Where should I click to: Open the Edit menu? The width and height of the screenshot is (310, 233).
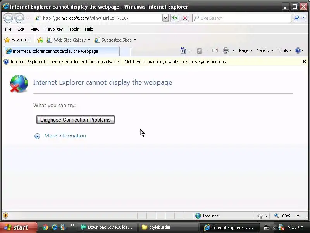coord(21,29)
